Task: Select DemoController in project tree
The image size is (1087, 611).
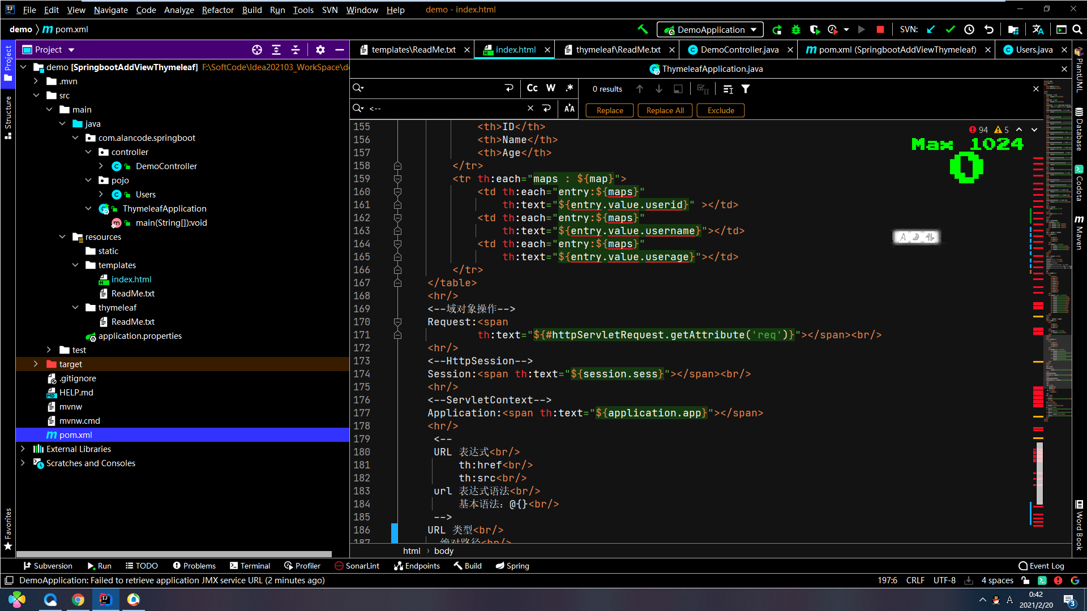Action: coord(166,166)
